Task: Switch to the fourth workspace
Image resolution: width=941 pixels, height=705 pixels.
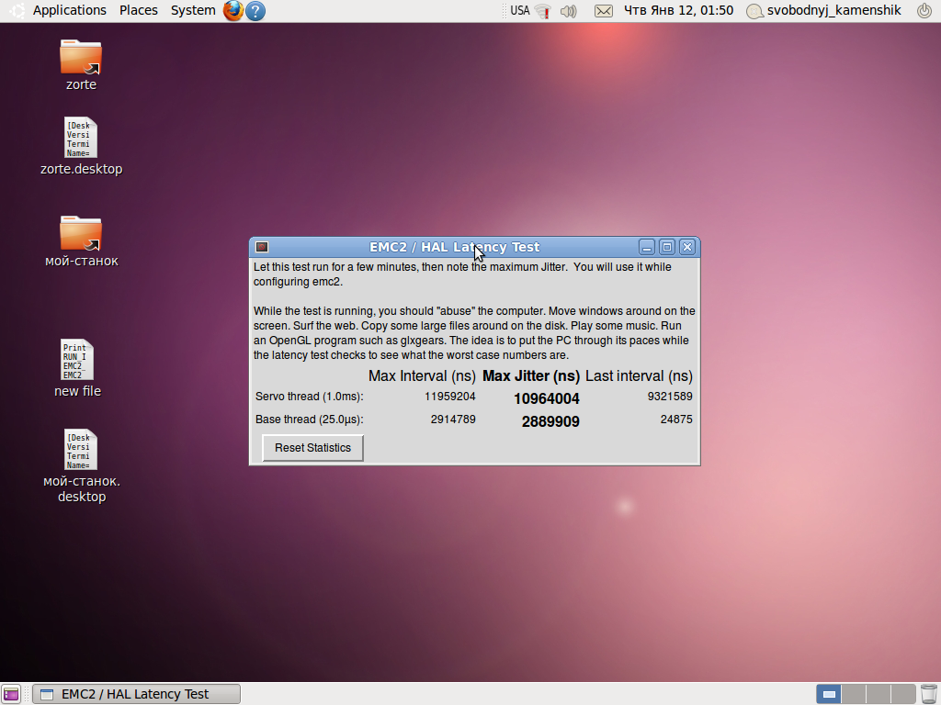Action: point(902,694)
